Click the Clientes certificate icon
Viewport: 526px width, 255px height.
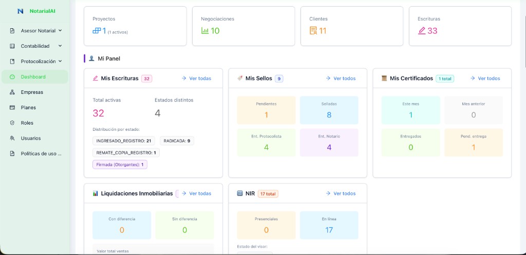pyautogui.click(x=313, y=31)
